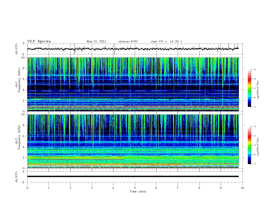Click the '-3' label on upper color scale

254,69
